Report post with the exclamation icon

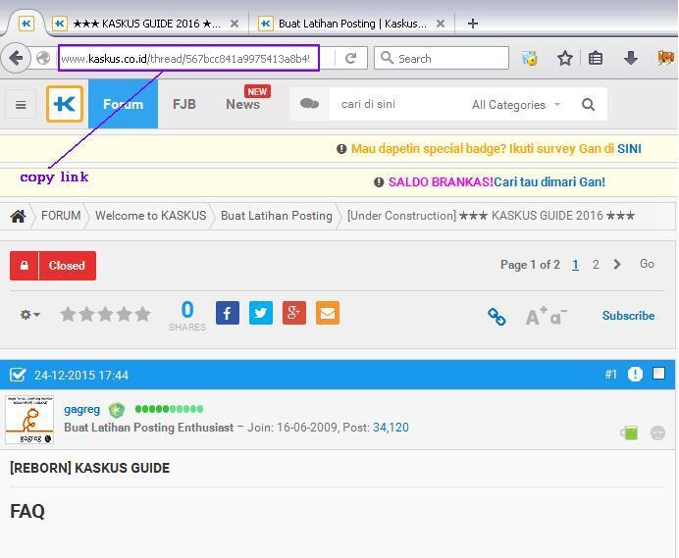[635, 374]
